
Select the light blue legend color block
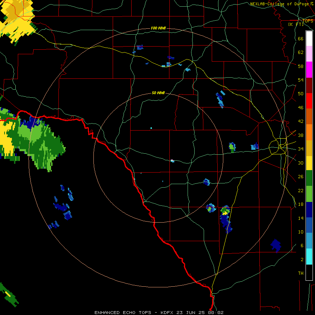click(x=309, y=241)
